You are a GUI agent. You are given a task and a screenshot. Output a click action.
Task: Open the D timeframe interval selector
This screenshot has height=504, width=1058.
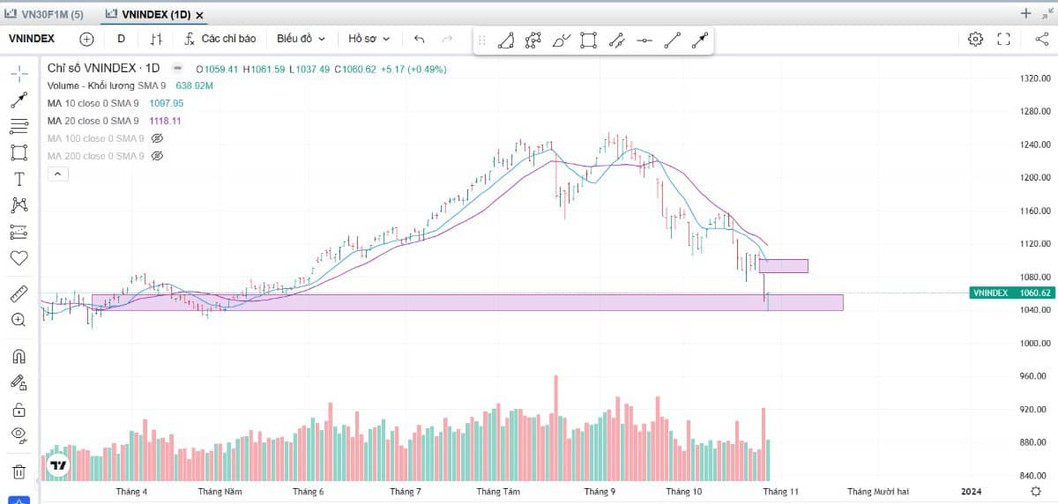pyautogui.click(x=121, y=39)
